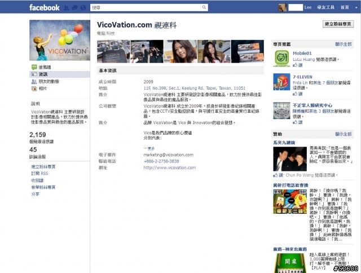Screen dimensions: 361x273
Task: Open second sponsored ad title link
Action: 290,185
